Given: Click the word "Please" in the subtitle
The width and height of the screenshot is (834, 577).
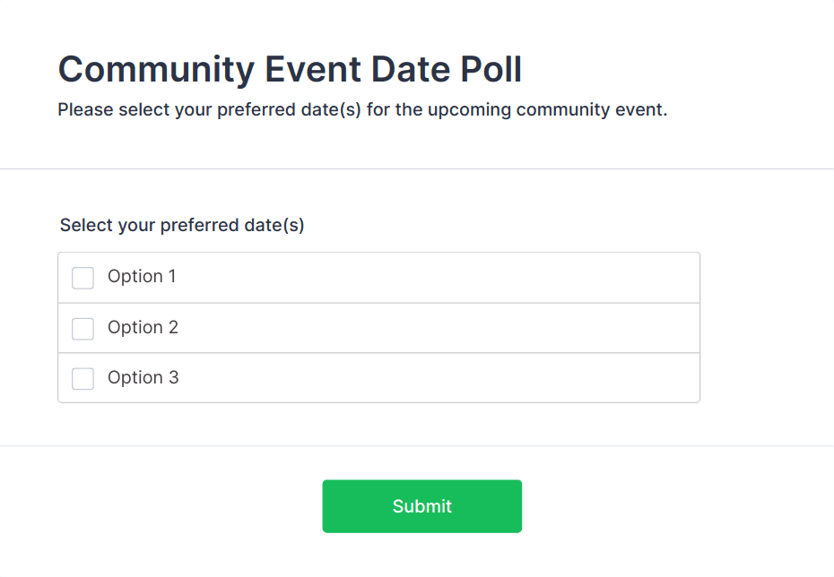Looking at the screenshot, I should [85, 111].
